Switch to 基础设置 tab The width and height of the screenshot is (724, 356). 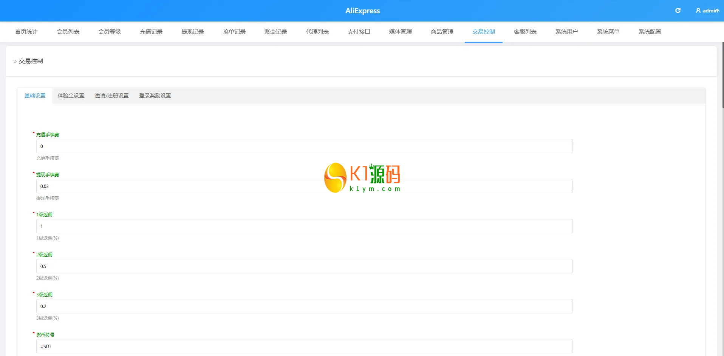coord(35,96)
